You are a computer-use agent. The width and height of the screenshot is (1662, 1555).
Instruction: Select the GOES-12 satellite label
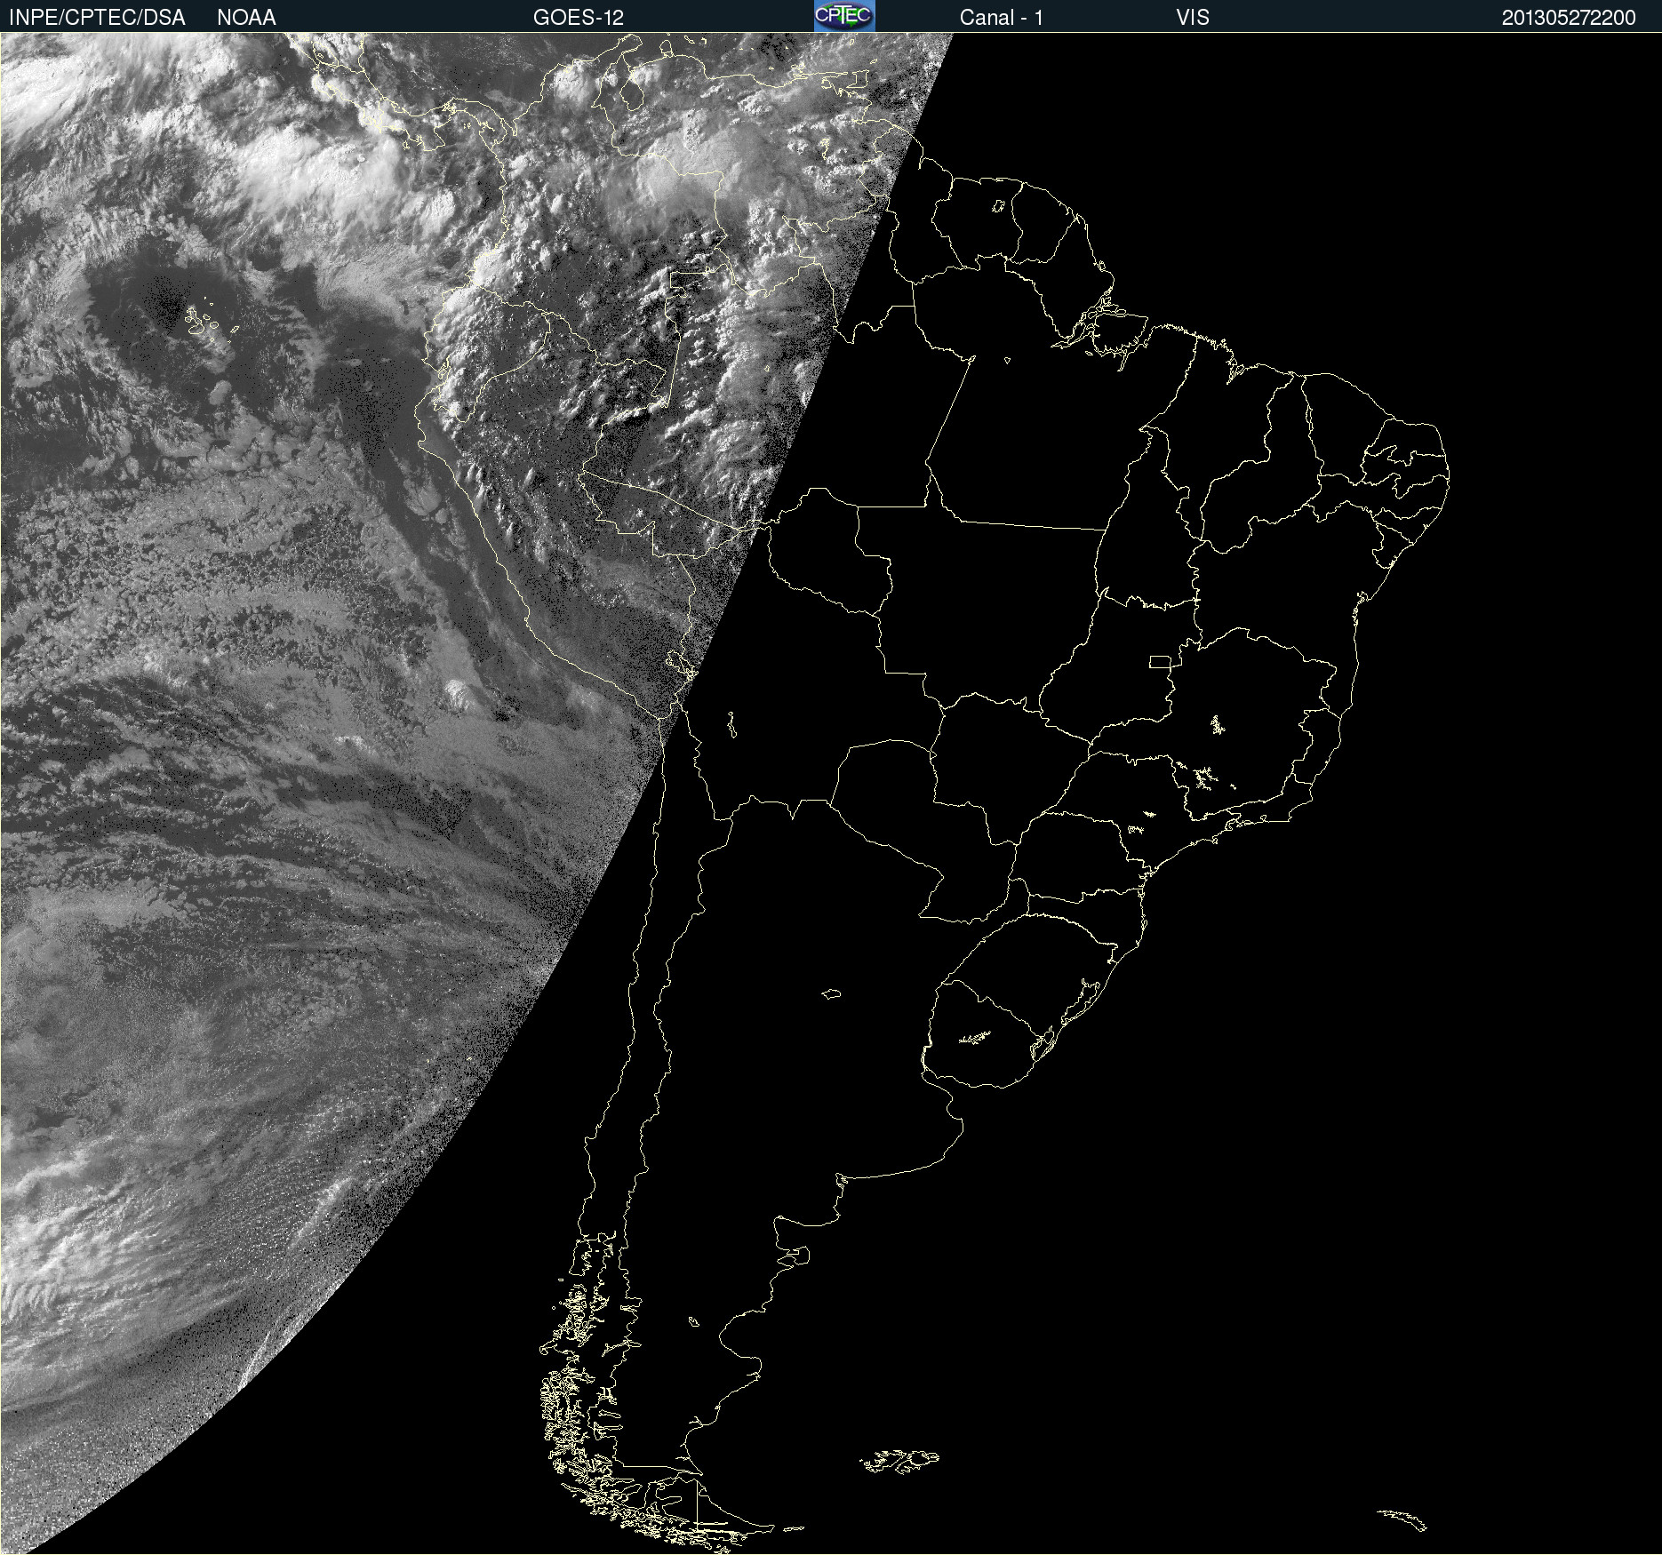[x=579, y=18]
